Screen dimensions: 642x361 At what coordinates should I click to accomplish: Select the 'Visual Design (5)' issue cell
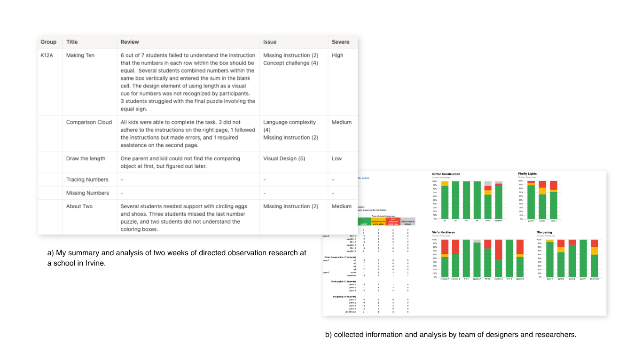pyautogui.click(x=284, y=159)
